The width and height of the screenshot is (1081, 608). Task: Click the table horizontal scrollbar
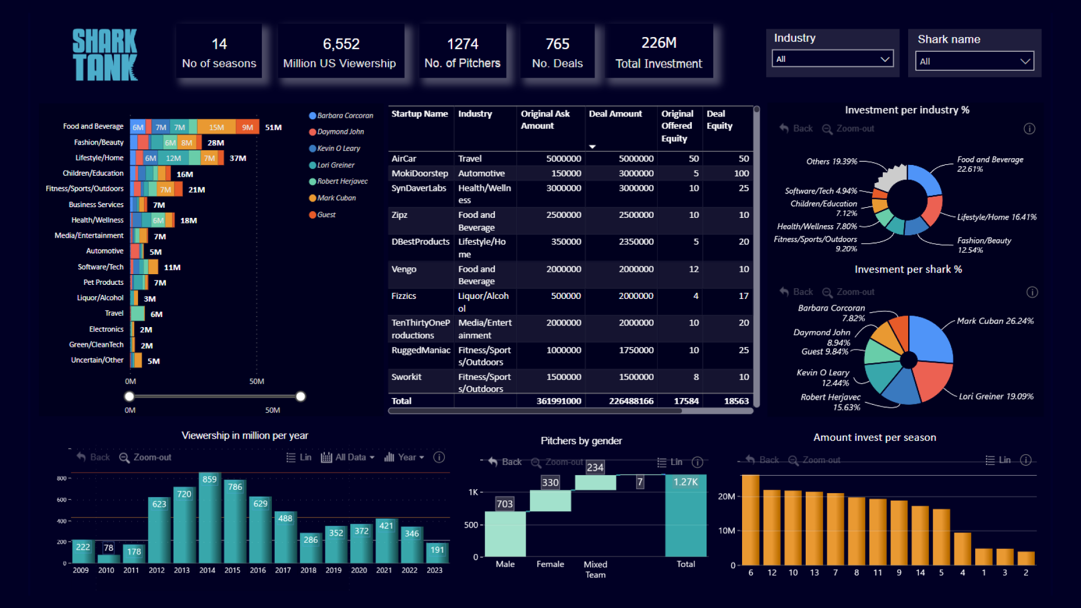click(x=535, y=411)
